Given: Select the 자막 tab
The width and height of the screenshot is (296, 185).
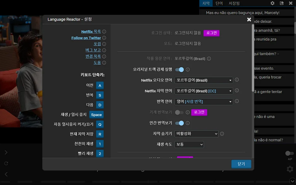Looking at the screenshot, I should [x=206, y=3].
